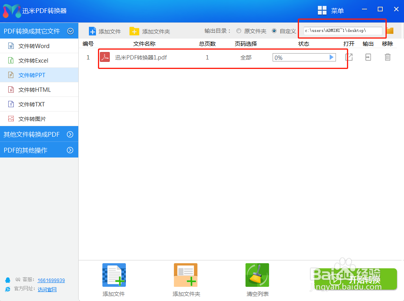Click the large 添加文件 icon at bottom
The width and height of the screenshot is (404, 301).
pos(114,275)
